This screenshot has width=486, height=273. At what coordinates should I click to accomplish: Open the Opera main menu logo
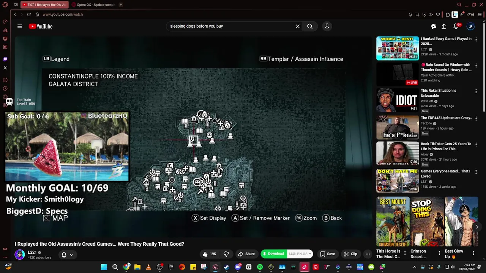[x=5, y=5]
